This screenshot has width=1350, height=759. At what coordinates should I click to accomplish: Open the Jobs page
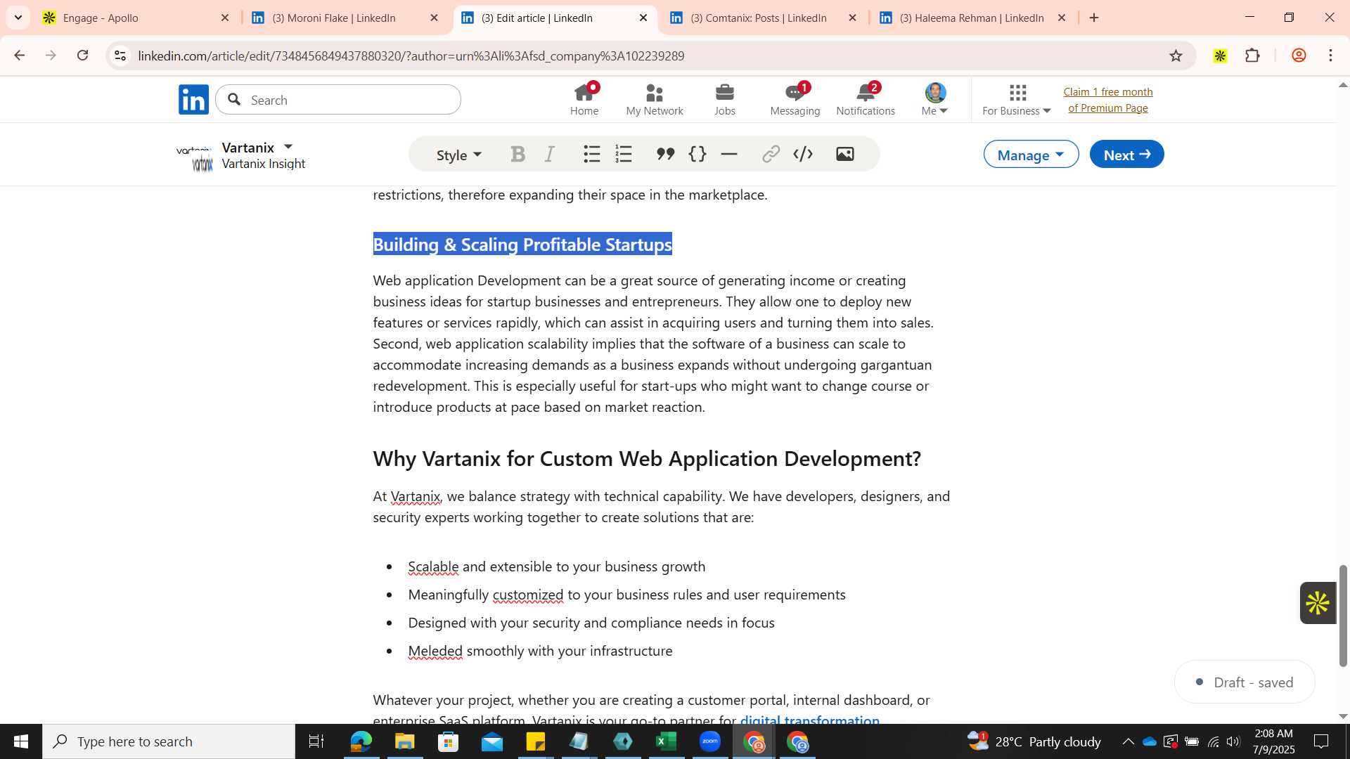(x=725, y=100)
